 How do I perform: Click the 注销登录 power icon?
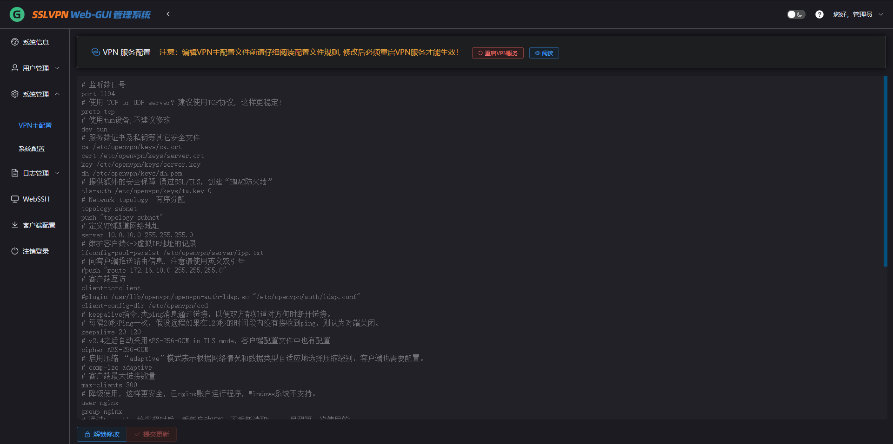[x=15, y=251]
